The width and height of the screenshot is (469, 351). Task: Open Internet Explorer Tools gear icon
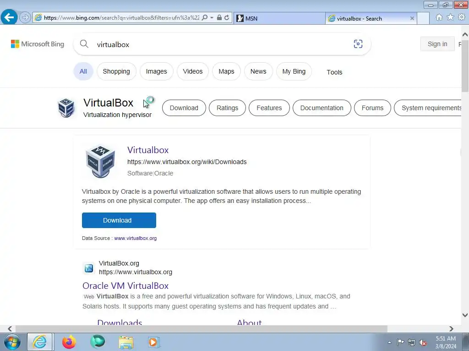tap(462, 17)
